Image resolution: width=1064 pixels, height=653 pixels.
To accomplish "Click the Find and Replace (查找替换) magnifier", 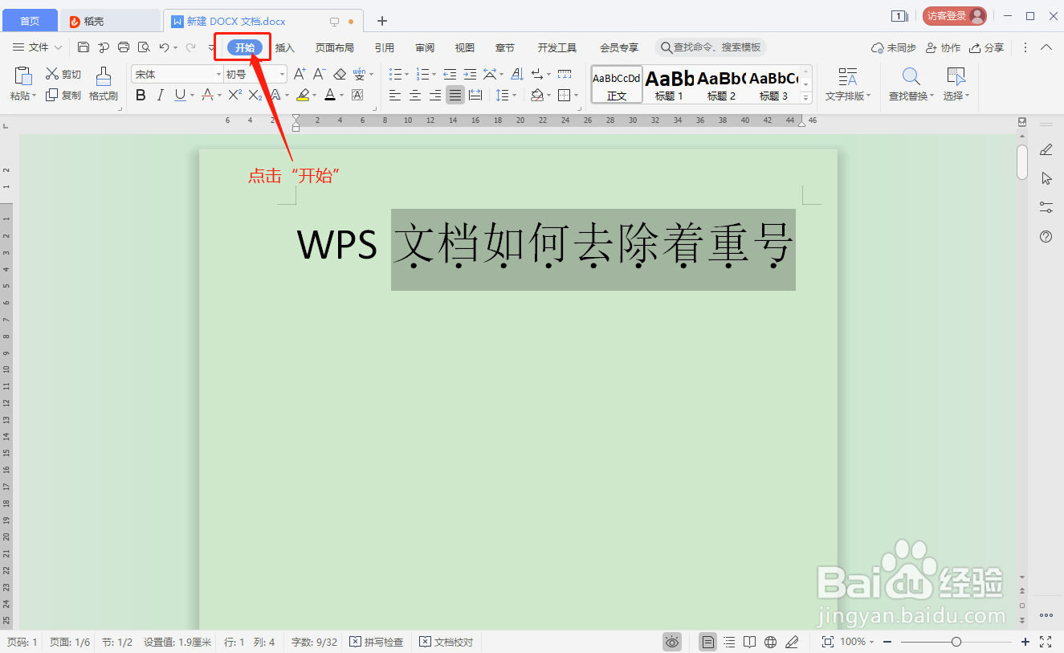I will pyautogui.click(x=911, y=76).
